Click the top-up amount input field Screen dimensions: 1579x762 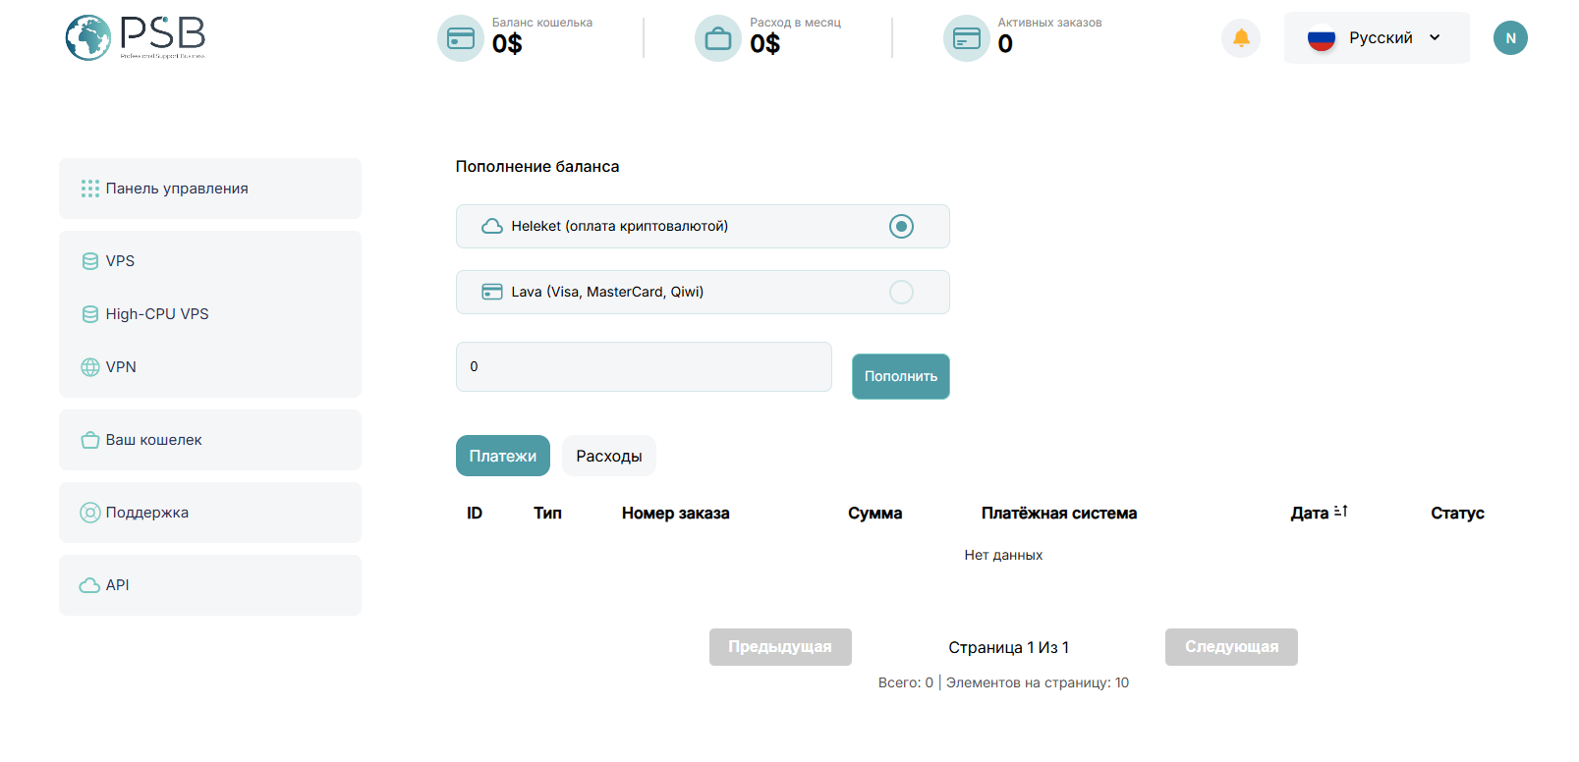(644, 367)
